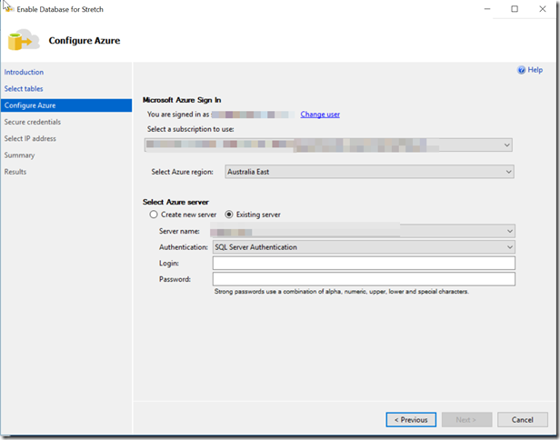Close the Enable Database for Stretch window
This screenshot has height=440, width=560.
point(543,9)
